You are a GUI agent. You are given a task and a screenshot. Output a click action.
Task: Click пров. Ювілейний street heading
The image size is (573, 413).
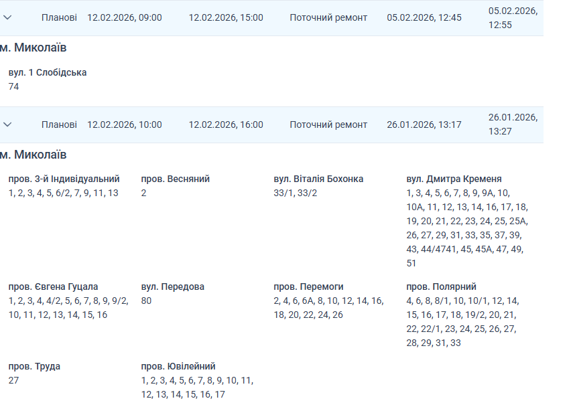pos(178,366)
